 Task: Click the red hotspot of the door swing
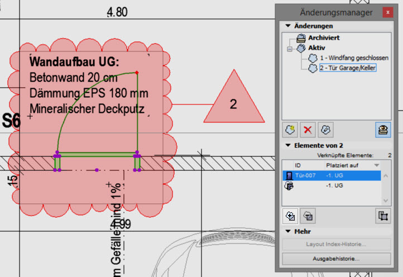(x=137, y=73)
